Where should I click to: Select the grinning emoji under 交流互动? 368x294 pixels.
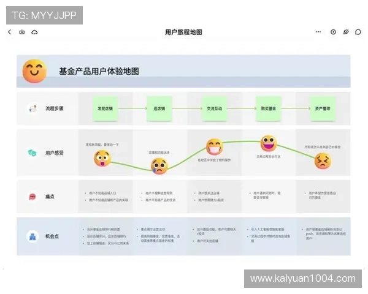coord(214,147)
